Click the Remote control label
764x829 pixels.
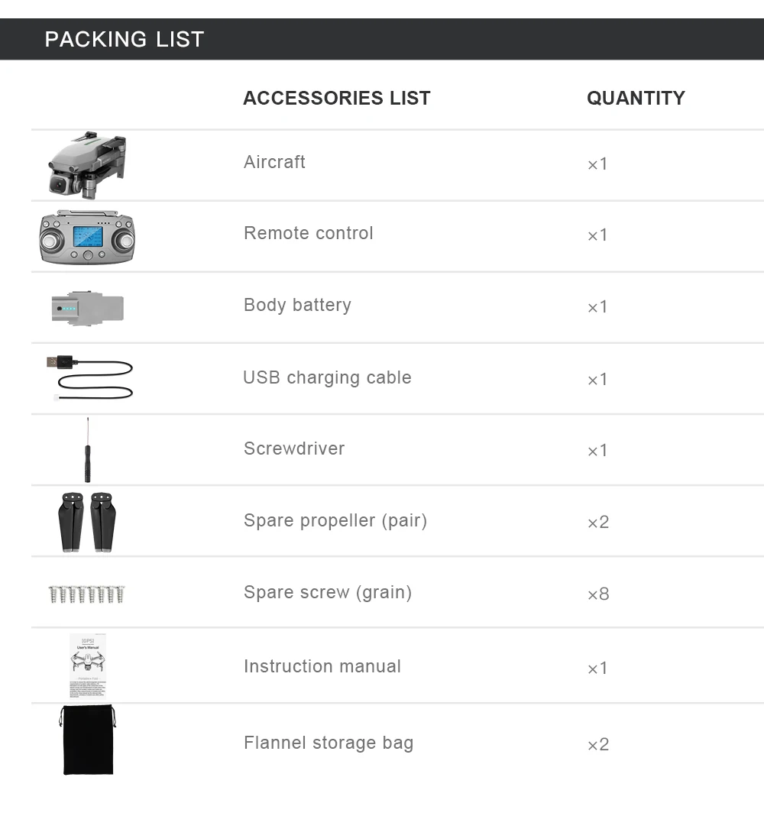pos(308,233)
